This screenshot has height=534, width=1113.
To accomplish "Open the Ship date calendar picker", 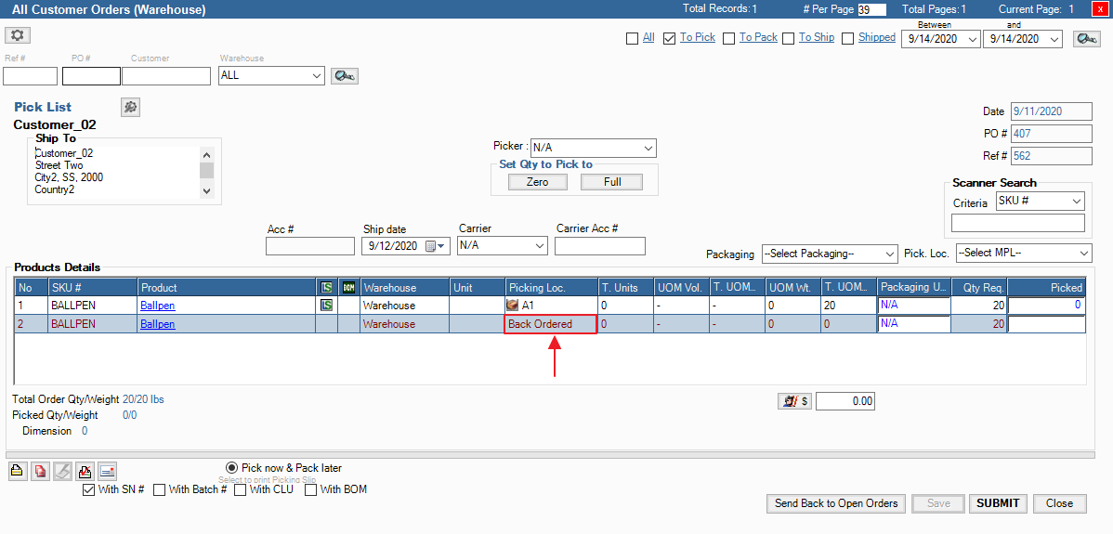I will pos(436,246).
